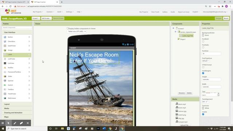Pick the ListView palette component
Image resolution: width=233 pixels, height=131 pixels.
[17, 63]
